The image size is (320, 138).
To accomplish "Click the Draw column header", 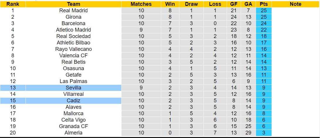I will pyautogui.click(x=191, y=4).
